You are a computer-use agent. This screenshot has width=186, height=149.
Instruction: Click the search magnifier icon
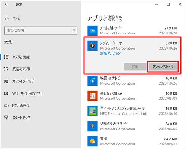coord(74,30)
